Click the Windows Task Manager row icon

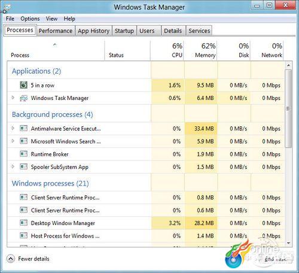tap(24, 98)
